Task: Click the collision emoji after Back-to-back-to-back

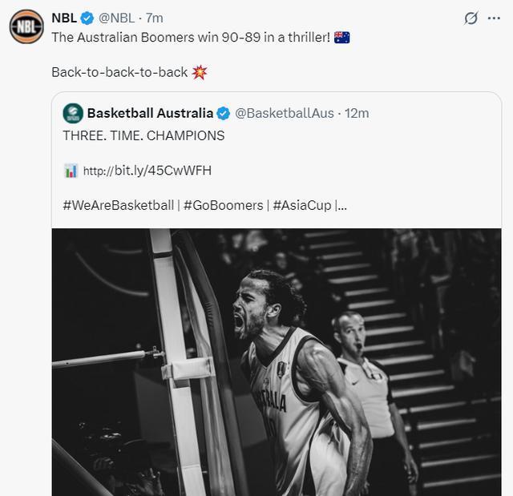Action: [200, 72]
